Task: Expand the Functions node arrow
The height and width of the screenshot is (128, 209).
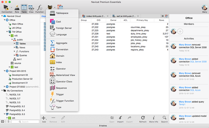Action: [x=14, y=51]
